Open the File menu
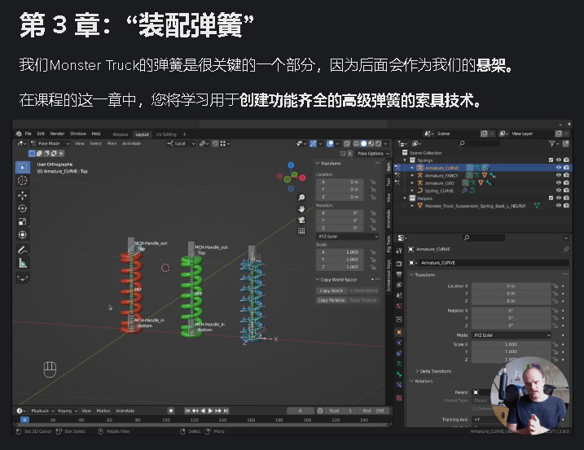Screen dimensions: 584x450 tap(29, 133)
